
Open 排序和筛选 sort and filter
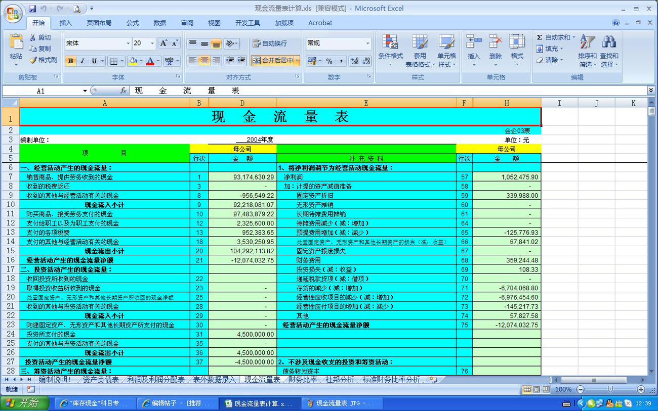pyautogui.click(x=588, y=51)
